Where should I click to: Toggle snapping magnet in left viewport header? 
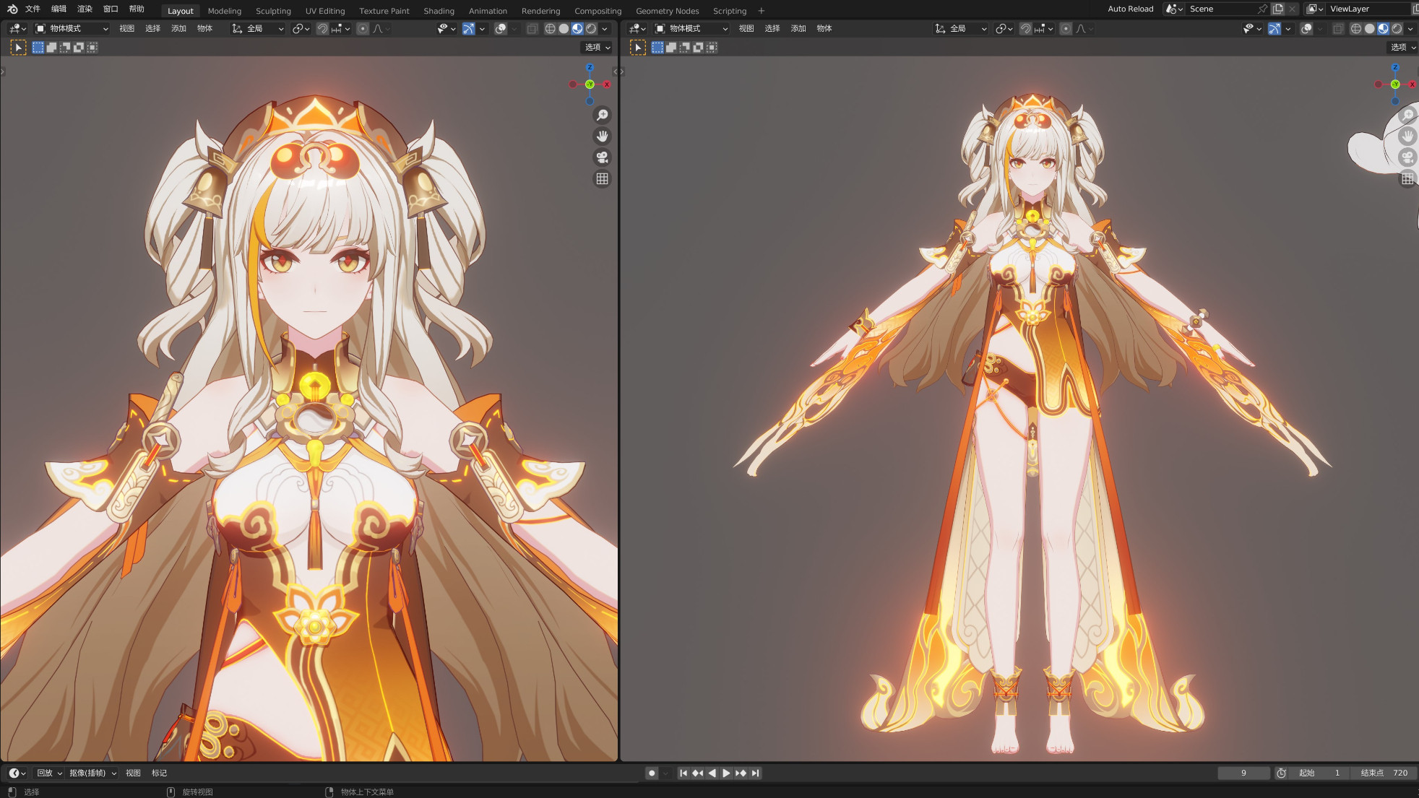pos(323,29)
